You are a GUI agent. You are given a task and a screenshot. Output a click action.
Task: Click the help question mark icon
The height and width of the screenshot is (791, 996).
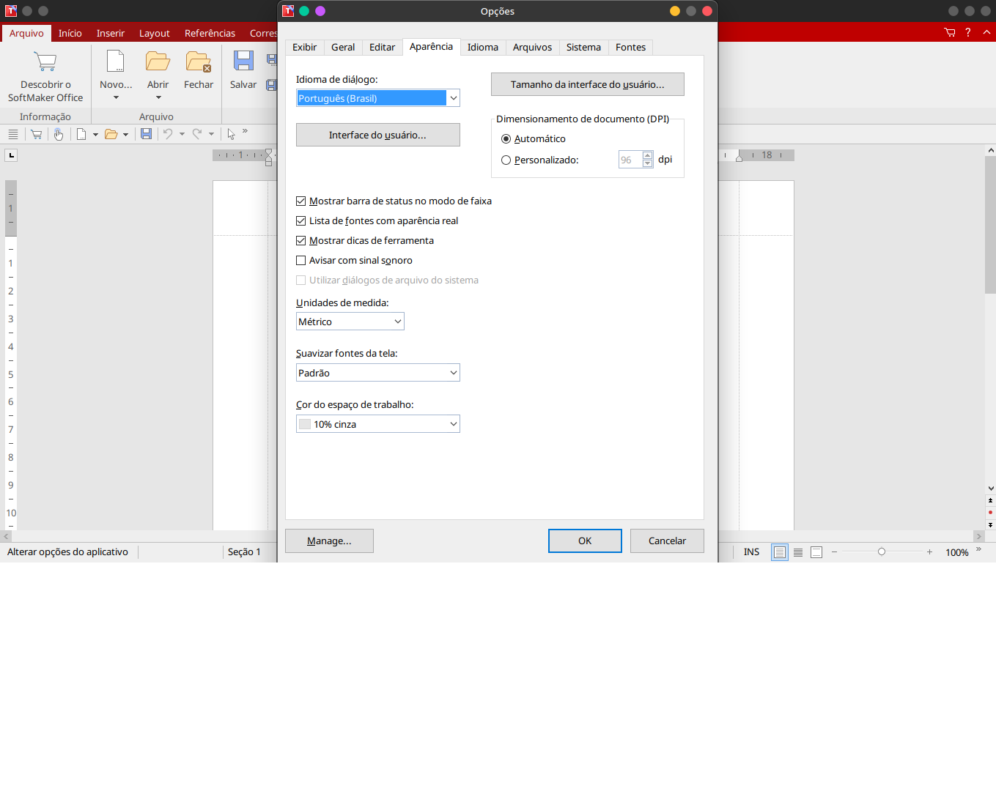pyautogui.click(x=968, y=32)
